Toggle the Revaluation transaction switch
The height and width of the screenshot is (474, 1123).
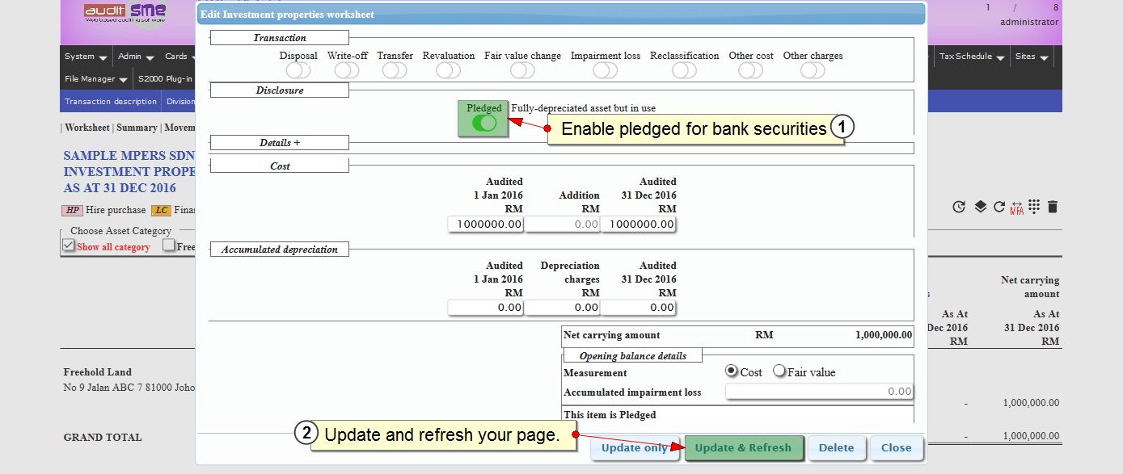click(x=448, y=71)
